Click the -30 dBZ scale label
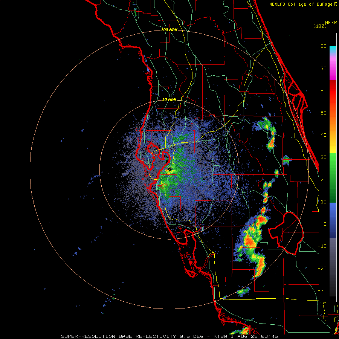This screenshot has width=339, height=339. pyautogui.click(x=322, y=290)
